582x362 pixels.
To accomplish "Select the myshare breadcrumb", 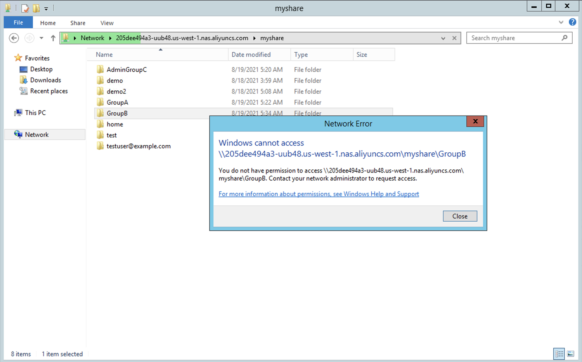I will click(x=272, y=38).
